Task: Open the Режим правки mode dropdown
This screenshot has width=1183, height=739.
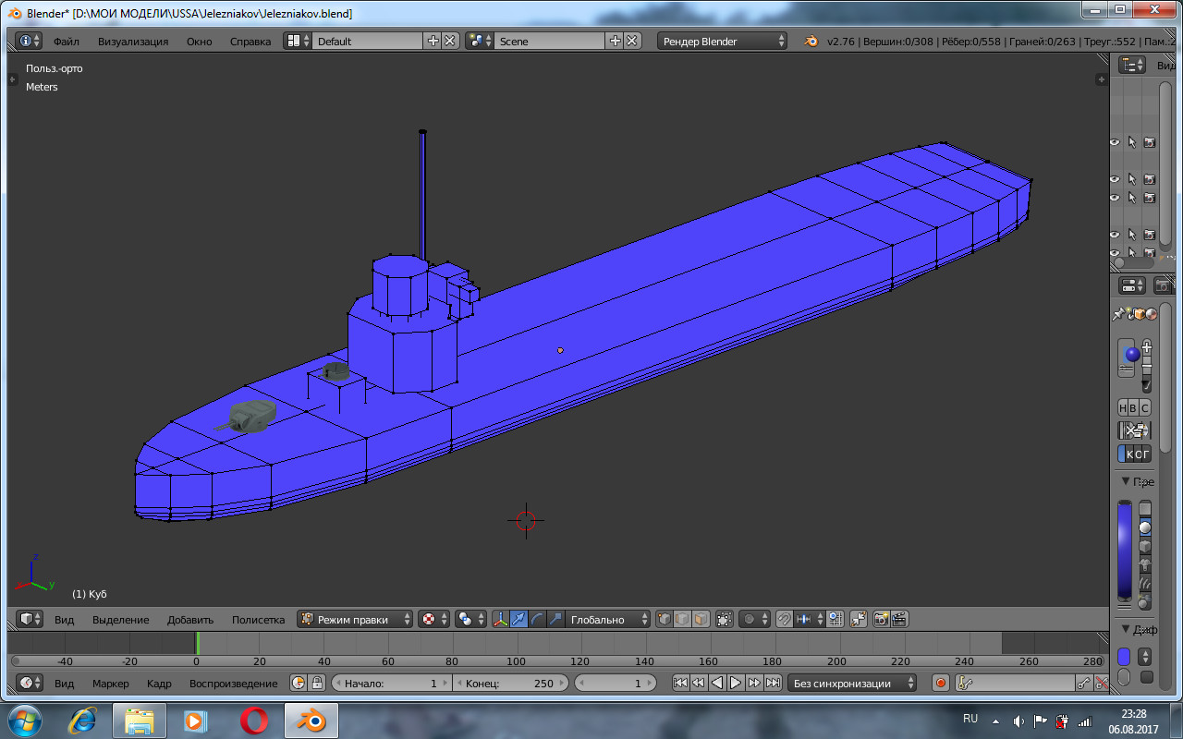Action: point(356,620)
